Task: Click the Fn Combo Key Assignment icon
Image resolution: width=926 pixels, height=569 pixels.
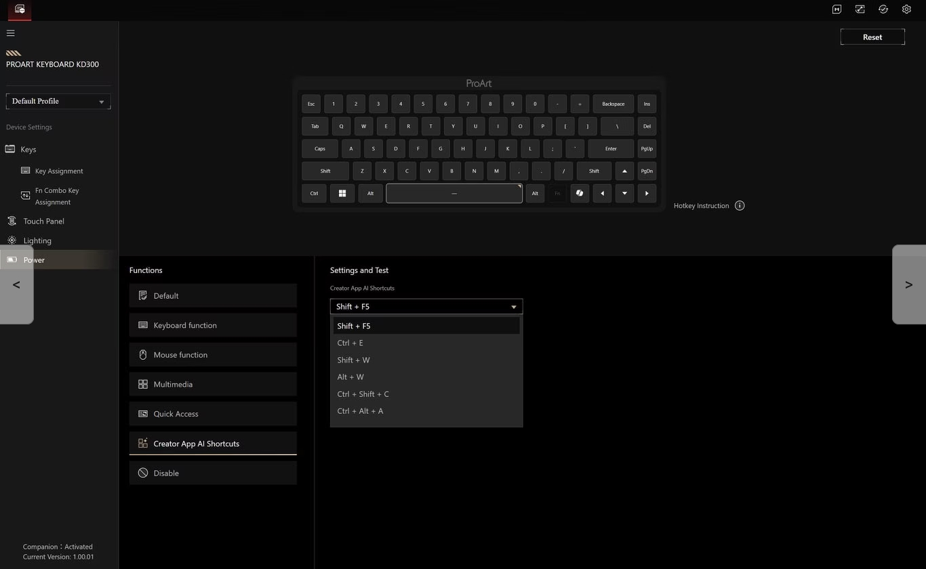Action: point(26,195)
